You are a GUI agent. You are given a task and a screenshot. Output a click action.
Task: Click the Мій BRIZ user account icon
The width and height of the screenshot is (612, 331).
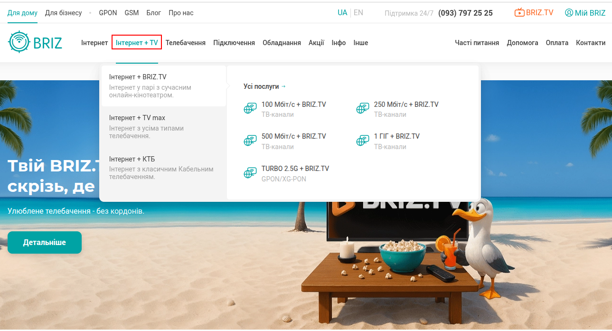click(x=569, y=13)
